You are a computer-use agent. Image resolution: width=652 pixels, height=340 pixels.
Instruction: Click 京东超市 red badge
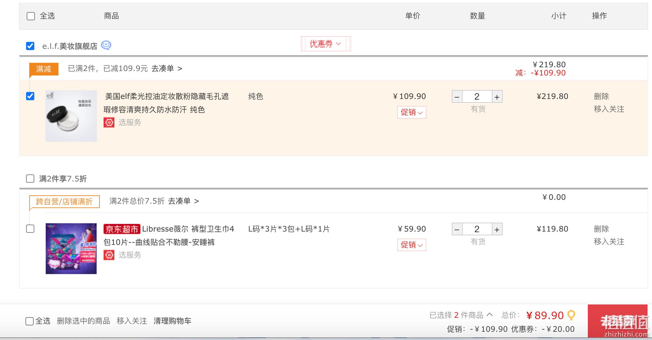122,229
